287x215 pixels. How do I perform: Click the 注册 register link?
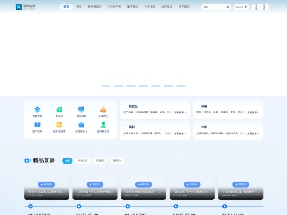click(x=264, y=7)
